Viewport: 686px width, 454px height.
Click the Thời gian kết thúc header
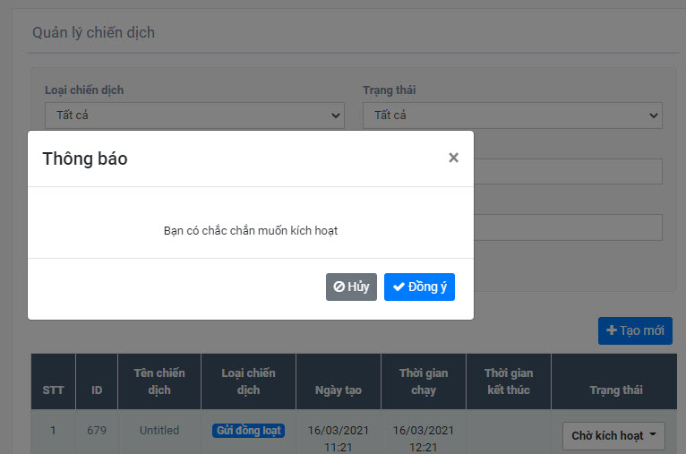pyautogui.click(x=508, y=381)
